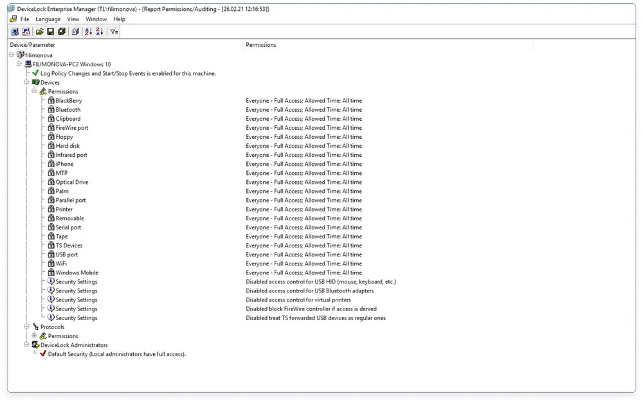Click the stacked windows toolbar icon
The image size is (643, 403).
[x=75, y=31]
